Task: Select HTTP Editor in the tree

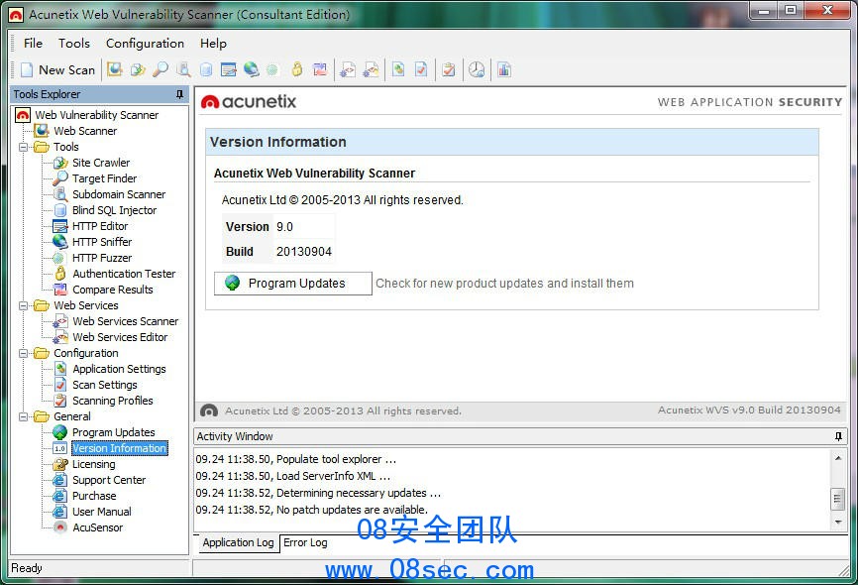Action: pyautogui.click(x=100, y=226)
